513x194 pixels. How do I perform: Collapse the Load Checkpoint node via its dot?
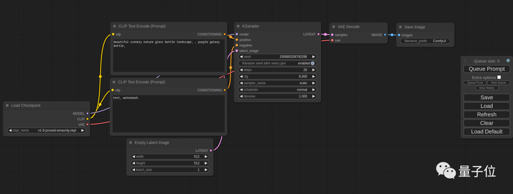(7, 106)
